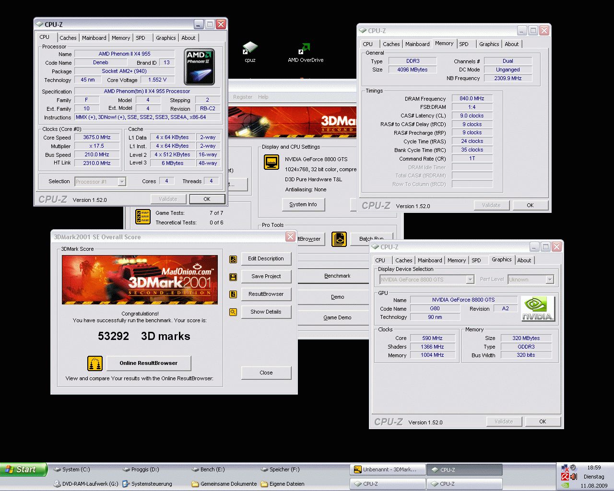Switch to Caches tab in the CPU-Z CPU window
Image resolution: width=614 pixels, height=491 pixels.
[68, 38]
